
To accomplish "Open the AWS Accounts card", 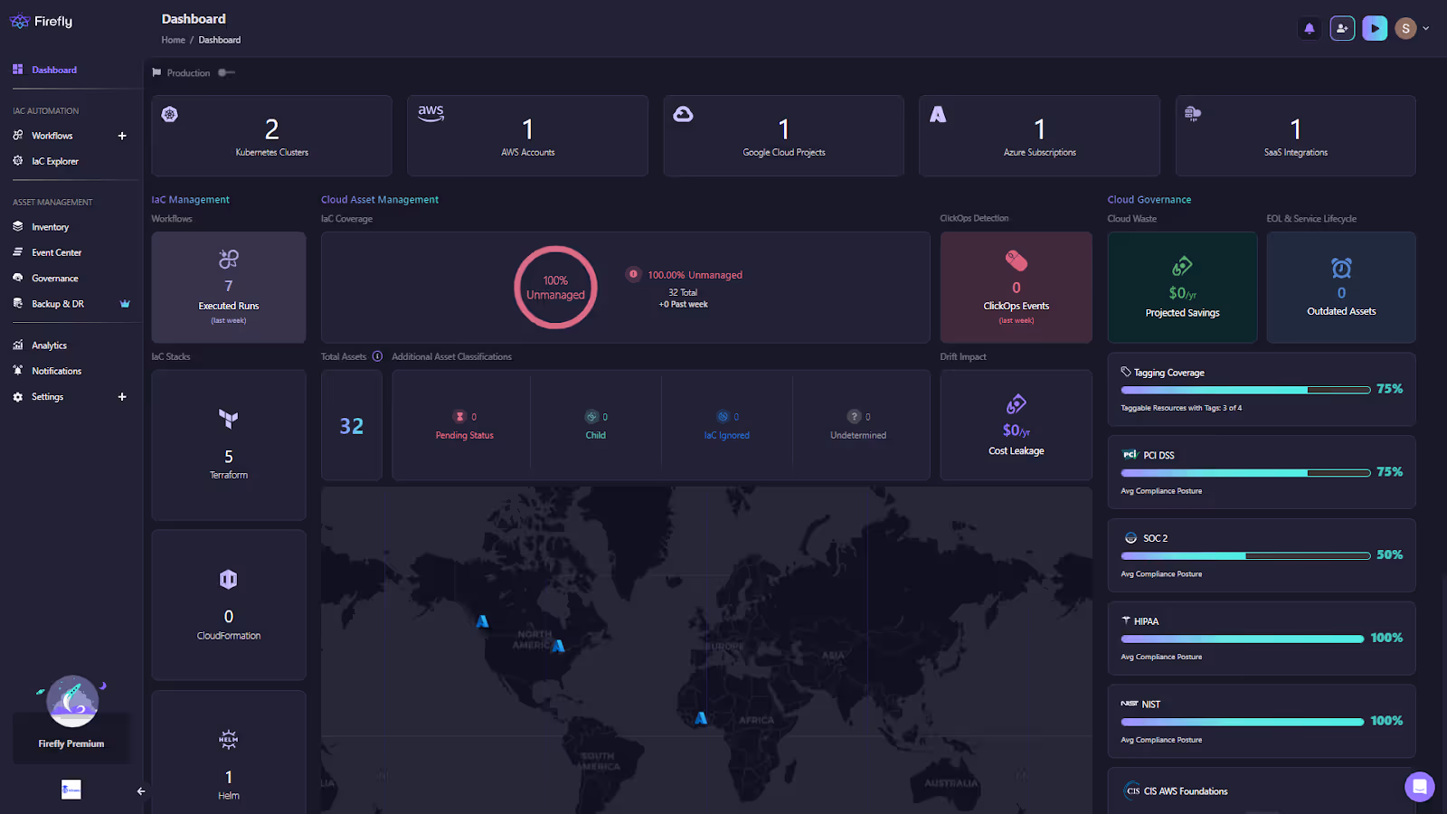I will (x=527, y=136).
